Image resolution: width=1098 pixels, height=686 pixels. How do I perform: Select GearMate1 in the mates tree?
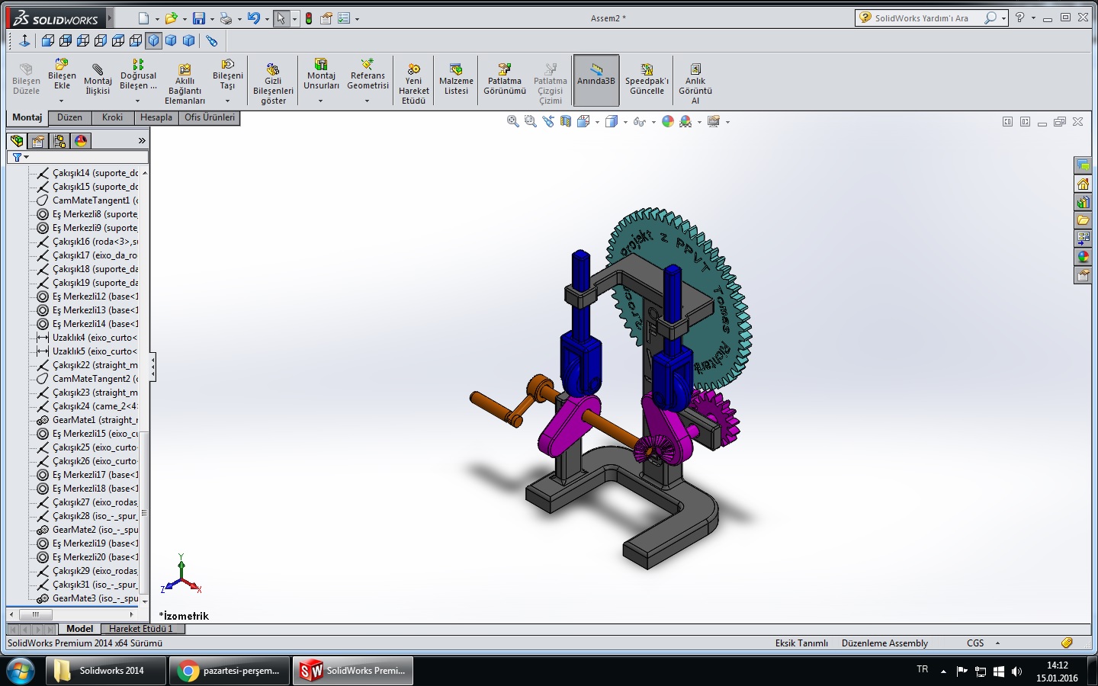tap(87, 420)
